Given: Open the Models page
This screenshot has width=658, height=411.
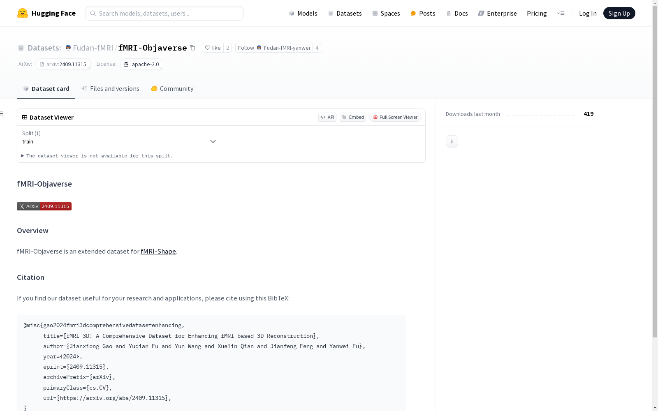Looking at the screenshot, I should click(x=303, y=13).
